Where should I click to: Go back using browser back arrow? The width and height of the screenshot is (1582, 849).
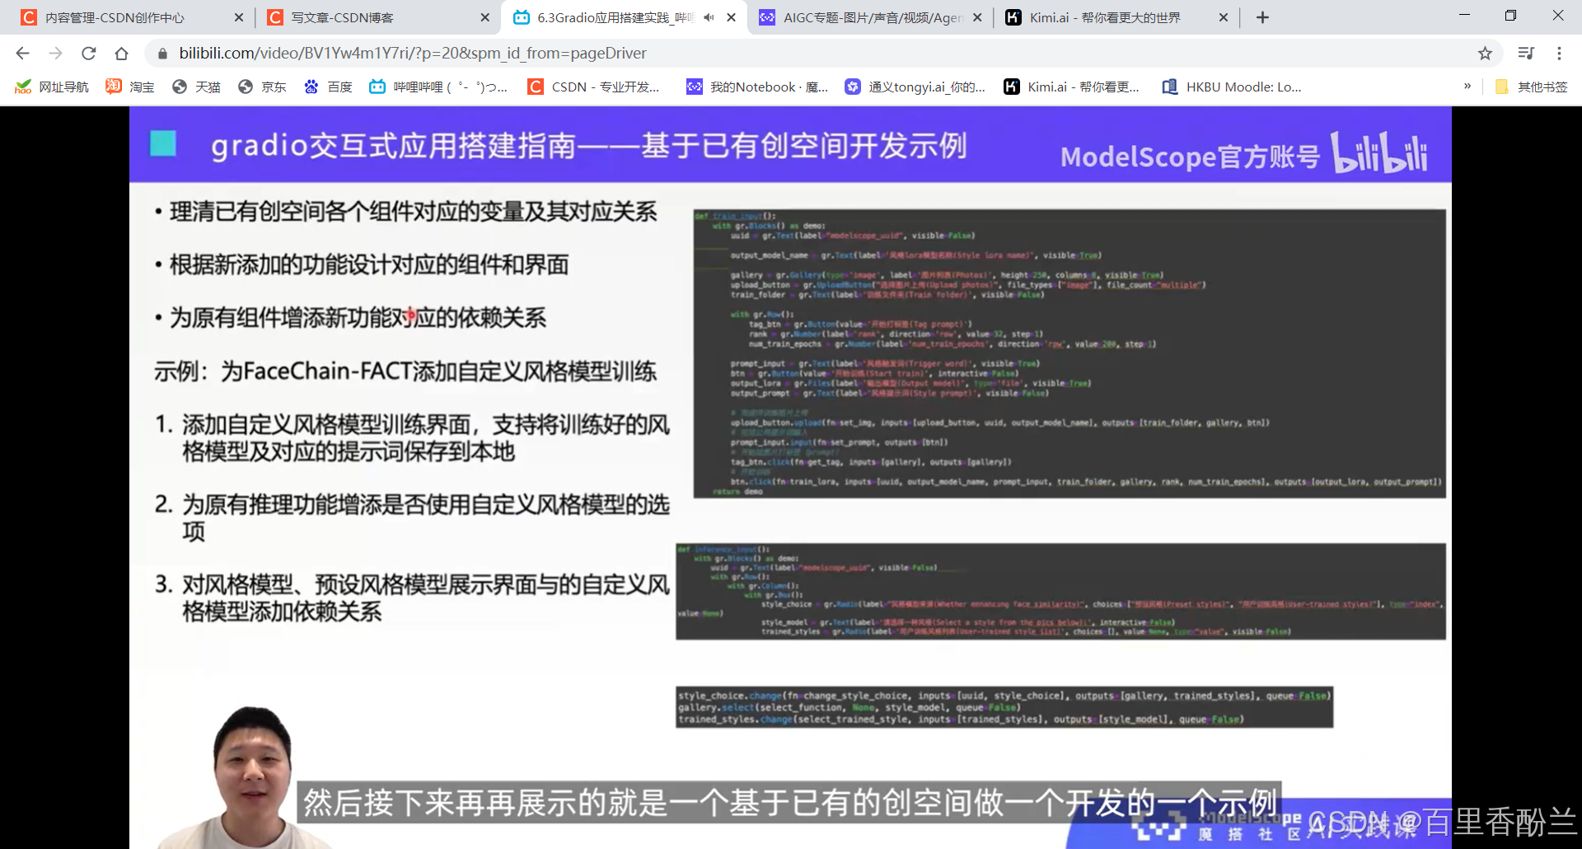coord(22,54)
